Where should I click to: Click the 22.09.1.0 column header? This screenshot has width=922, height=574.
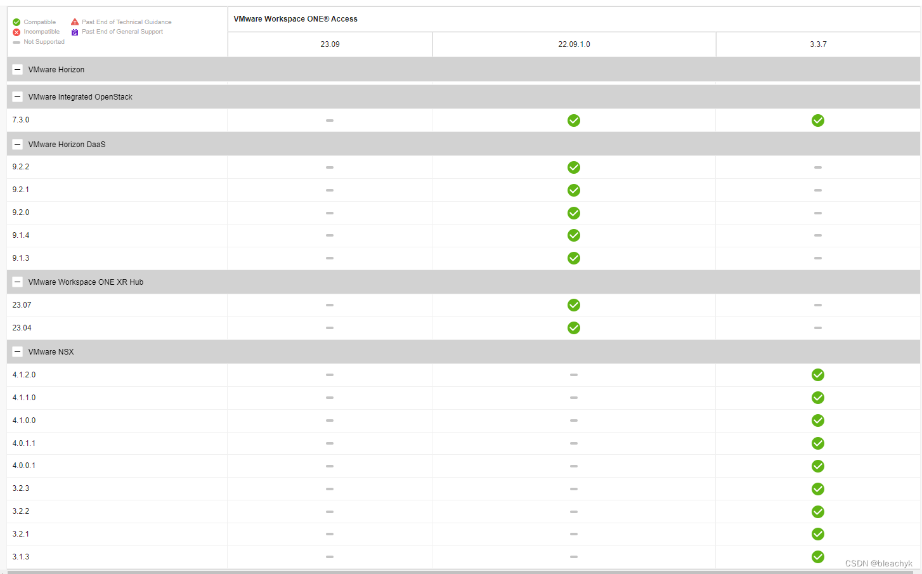click(574, 44)
